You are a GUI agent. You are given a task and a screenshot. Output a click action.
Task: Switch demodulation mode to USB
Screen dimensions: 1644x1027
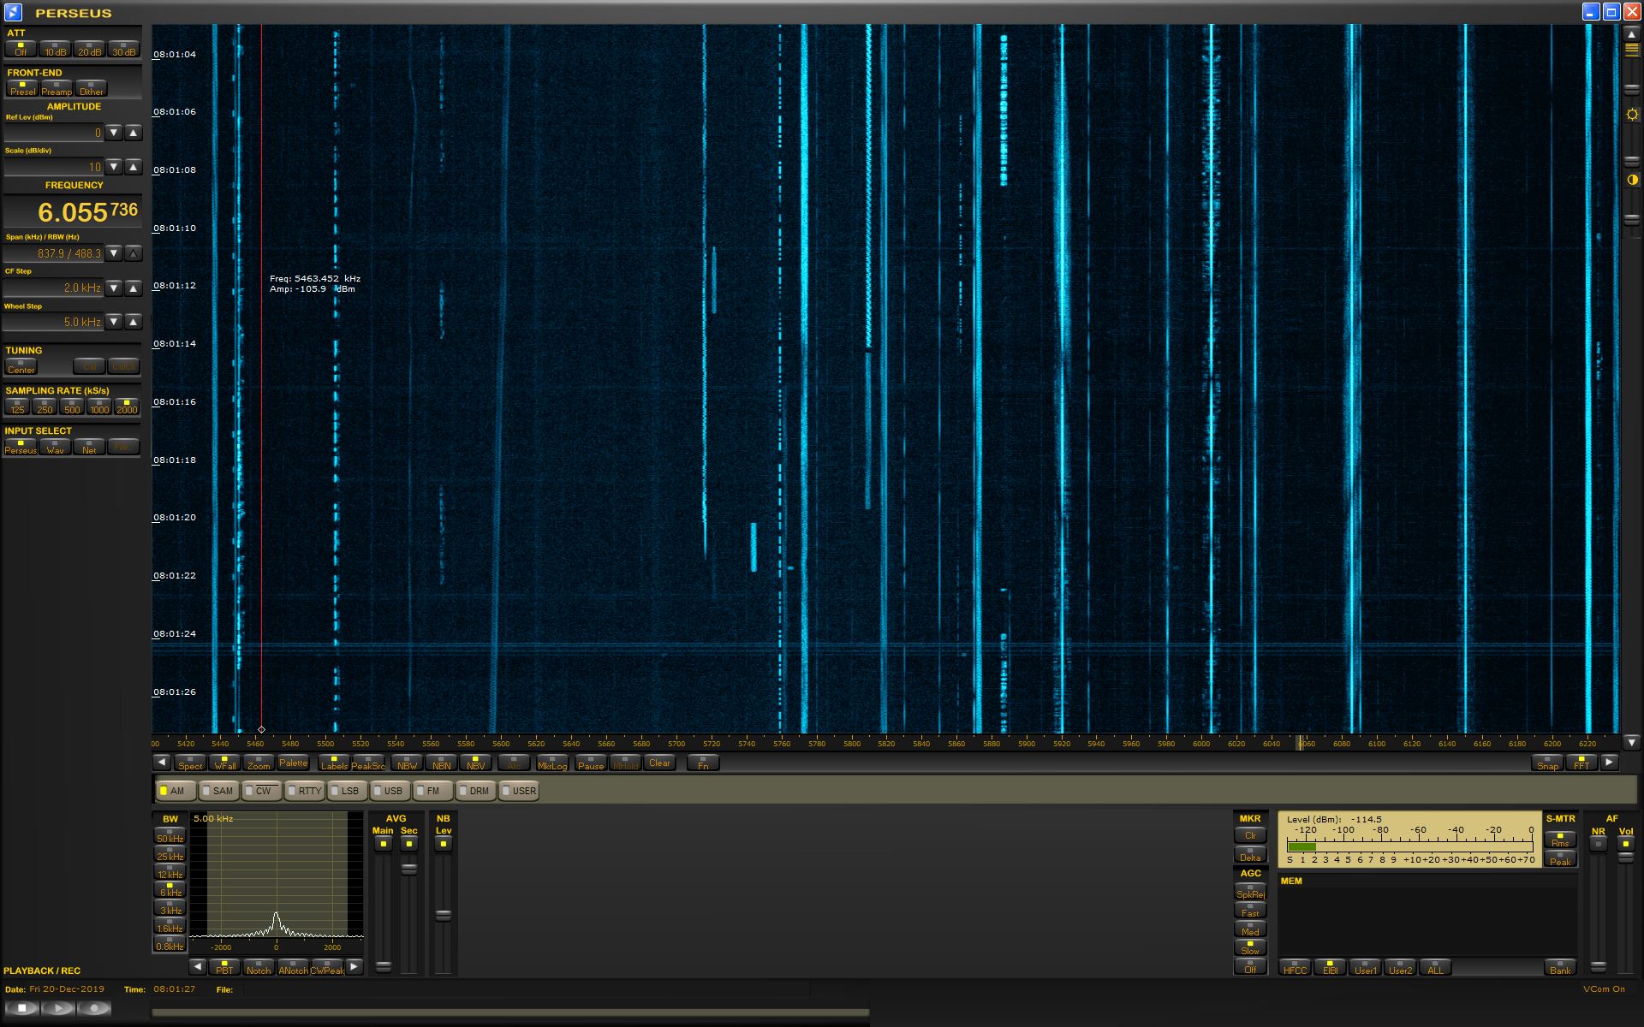[x=390, y=791]
